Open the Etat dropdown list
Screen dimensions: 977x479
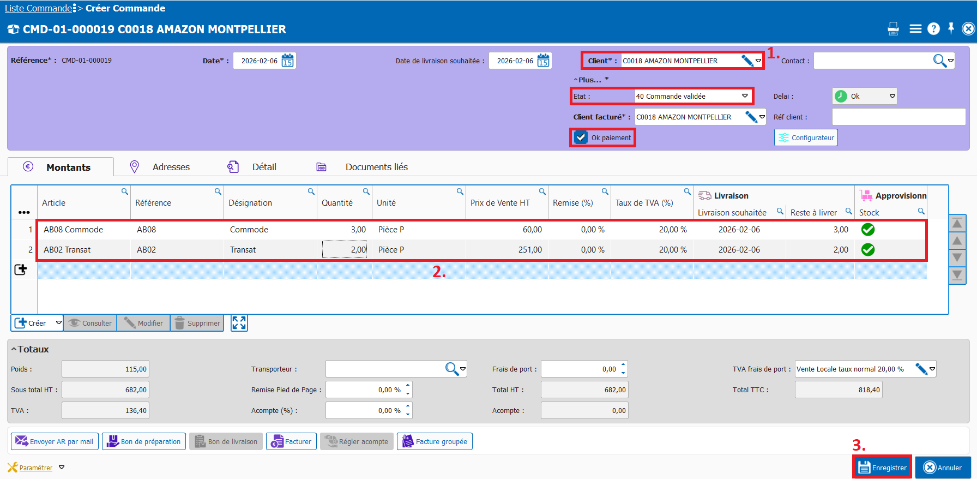click(x=745, y=96)
